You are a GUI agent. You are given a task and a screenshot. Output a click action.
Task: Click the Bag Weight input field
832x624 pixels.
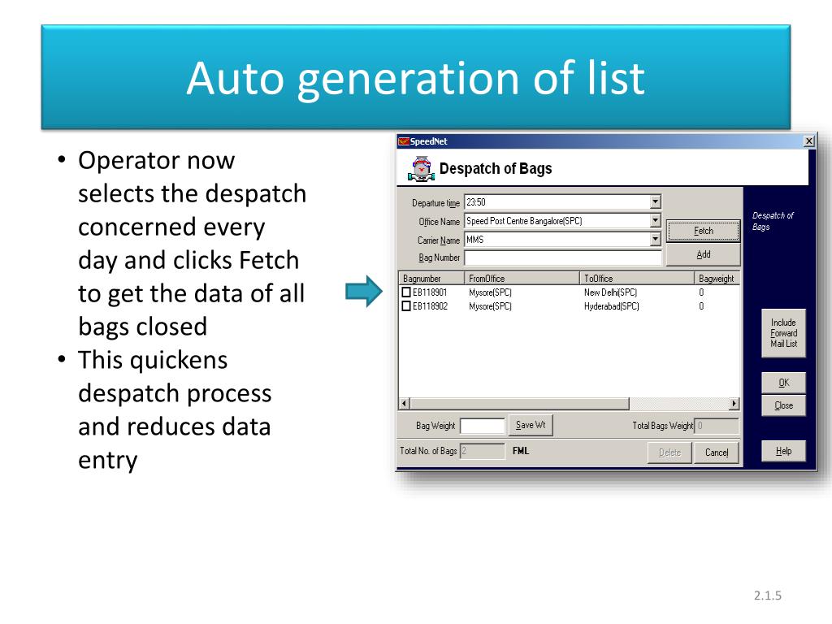pyautogui.click(x=483, y=426)
